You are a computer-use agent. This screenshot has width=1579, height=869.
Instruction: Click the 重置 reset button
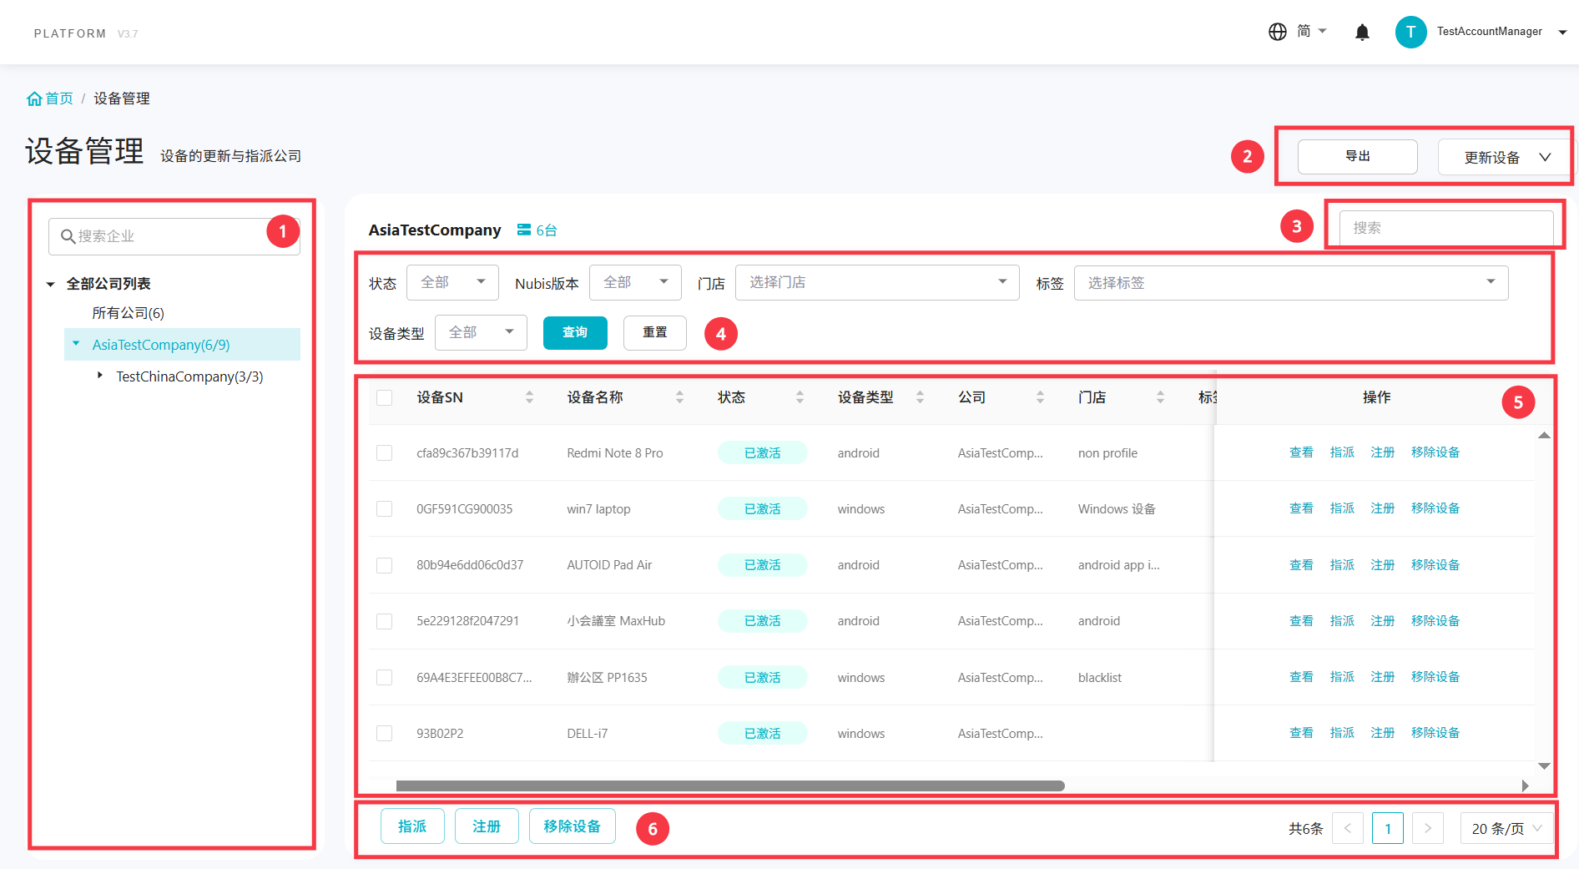pyautogui.click(x=655, y=332)
